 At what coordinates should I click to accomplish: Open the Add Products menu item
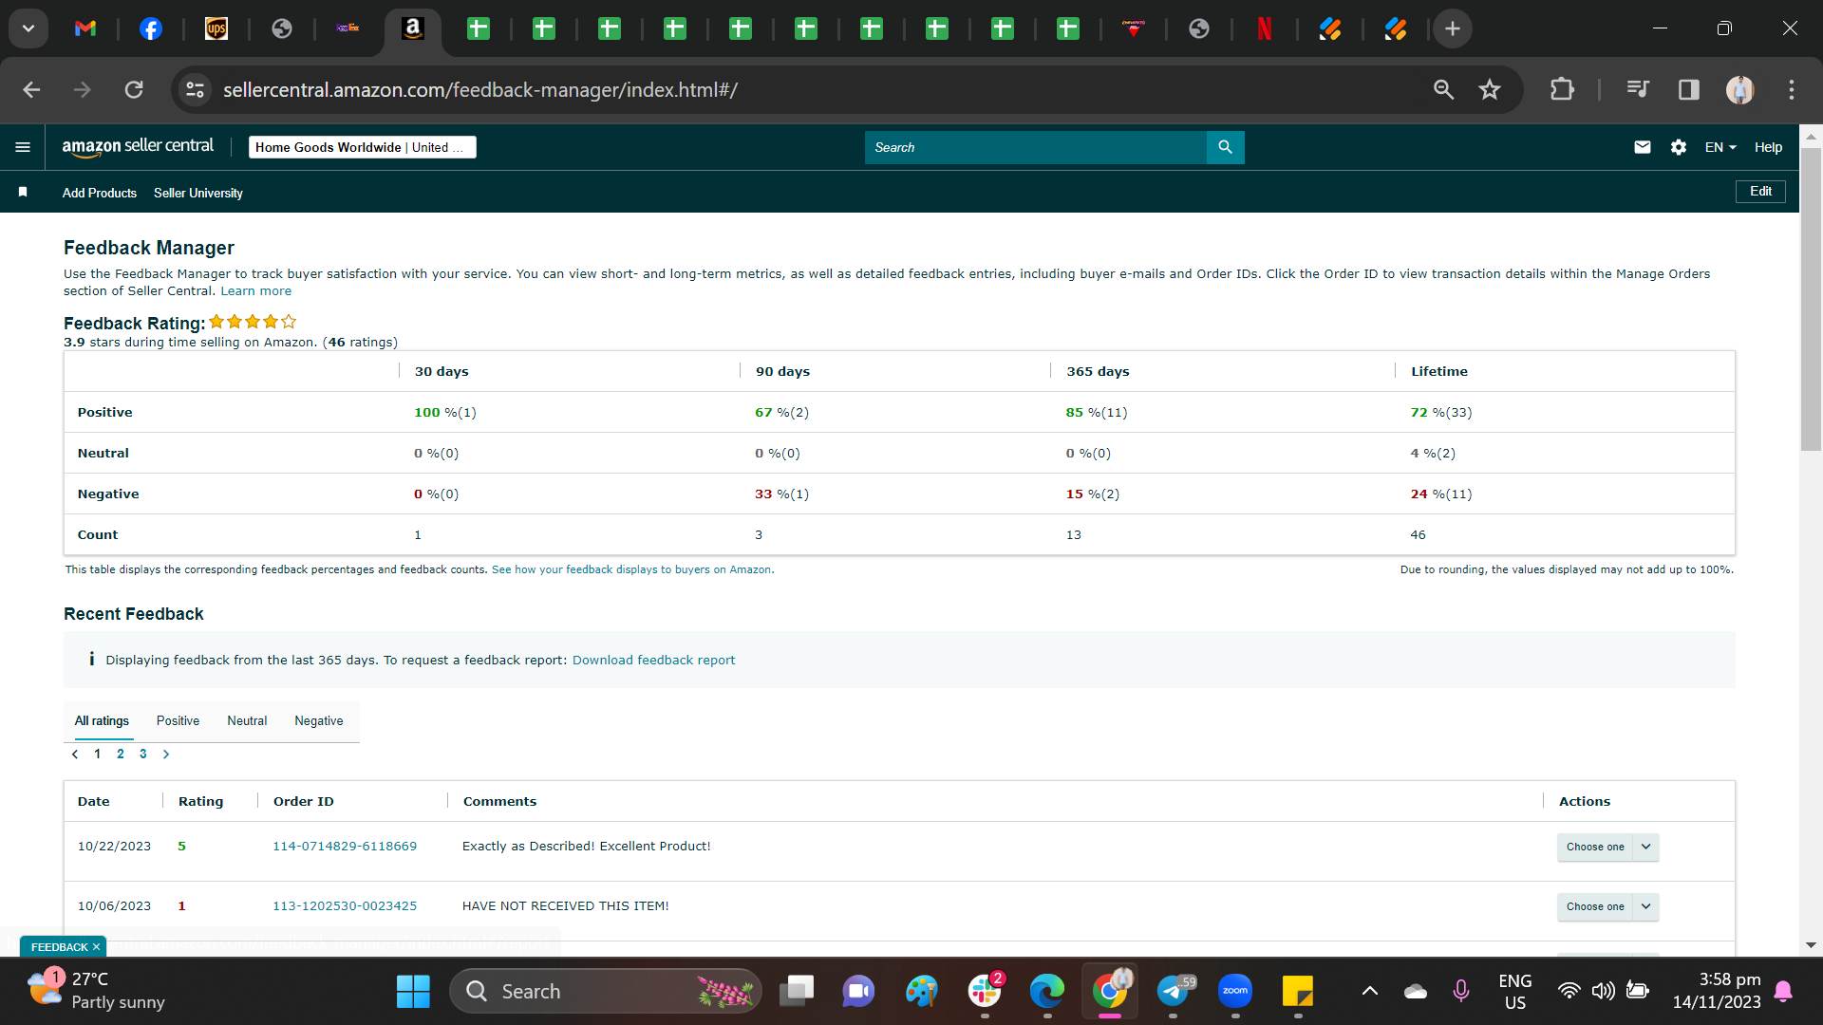tap(100, 193)
